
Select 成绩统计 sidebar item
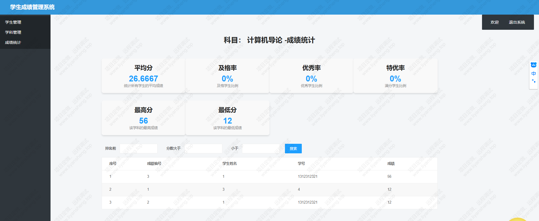coord(13,42)
